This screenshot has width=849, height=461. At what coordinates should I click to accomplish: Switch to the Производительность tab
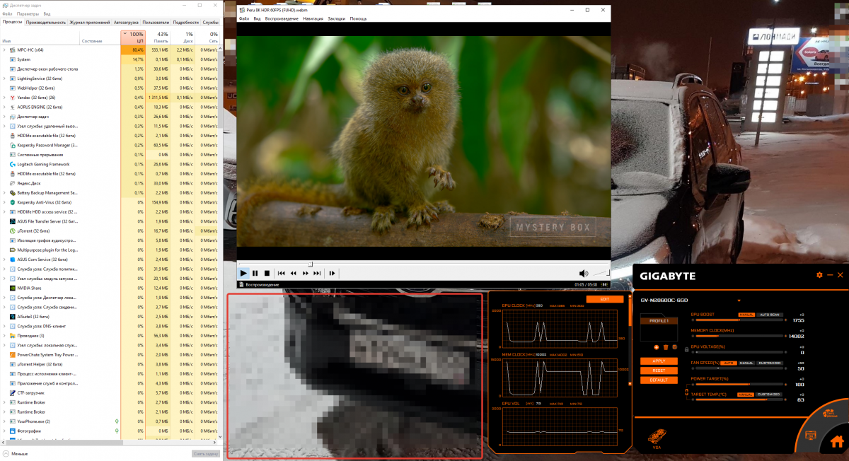click(x=46, y=23)
